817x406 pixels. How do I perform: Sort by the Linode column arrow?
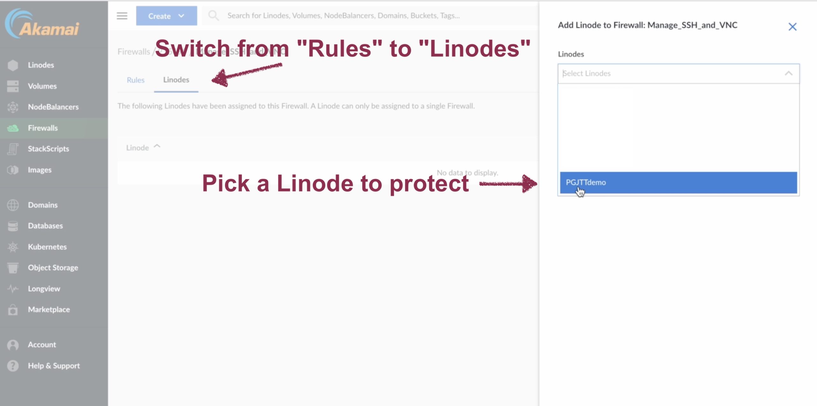tap(157, 146)
